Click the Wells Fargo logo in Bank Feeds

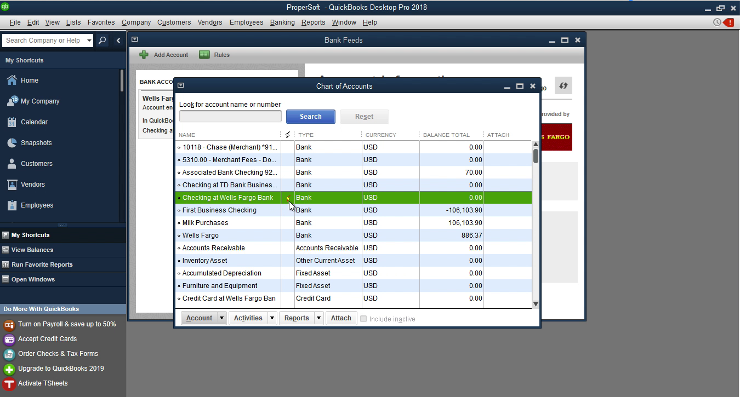point(556,137)
